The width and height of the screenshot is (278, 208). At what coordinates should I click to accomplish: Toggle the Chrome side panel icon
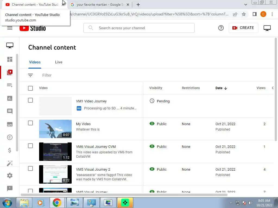[x=254, y=14]
